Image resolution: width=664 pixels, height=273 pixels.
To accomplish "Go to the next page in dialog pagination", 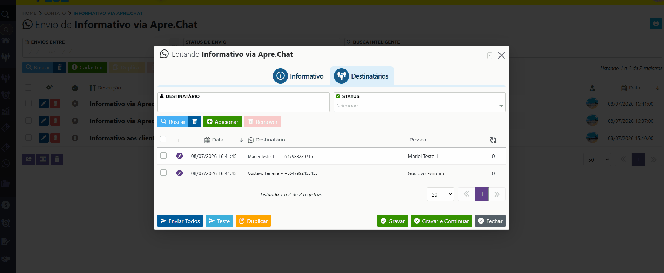I will pyautogui.click(x=497, y=194).
